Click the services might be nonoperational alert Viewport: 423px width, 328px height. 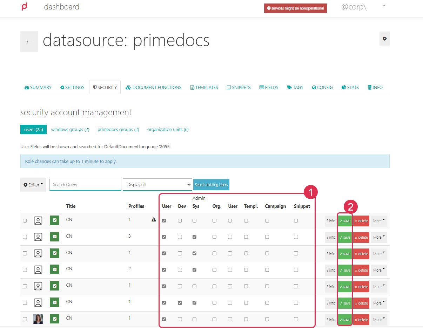tap(295, 8)
